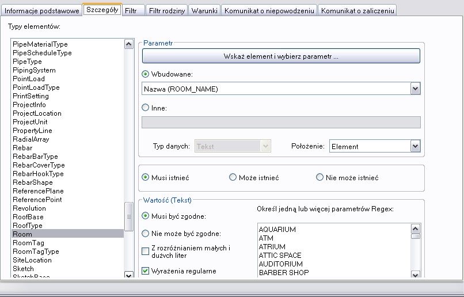
Task: Select the 'Wbudowane' radio button
Action: pos(145,74)
